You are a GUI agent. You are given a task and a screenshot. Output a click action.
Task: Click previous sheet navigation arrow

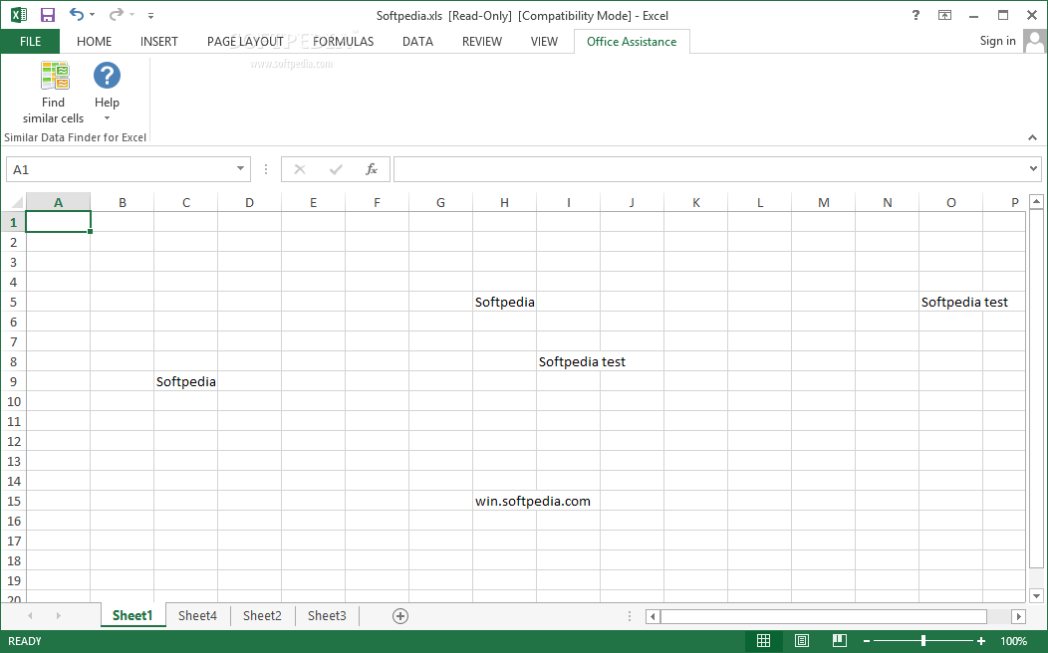click(x=30, y=615)
